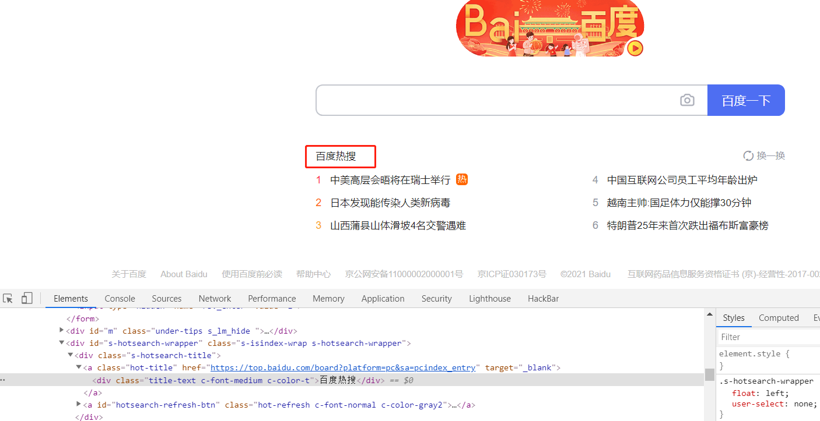
Task: Open the Sources tab
Action: coord(167,298)
